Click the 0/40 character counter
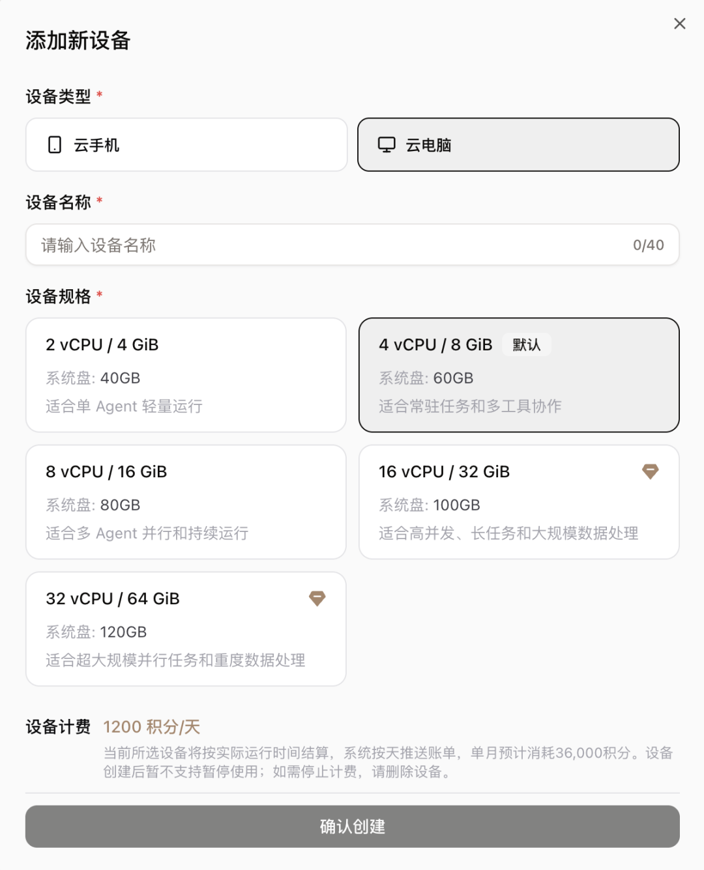704x870 pixels. point(648,245)
